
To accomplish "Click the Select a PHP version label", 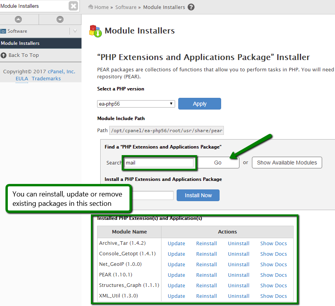I will pos(121,89).
